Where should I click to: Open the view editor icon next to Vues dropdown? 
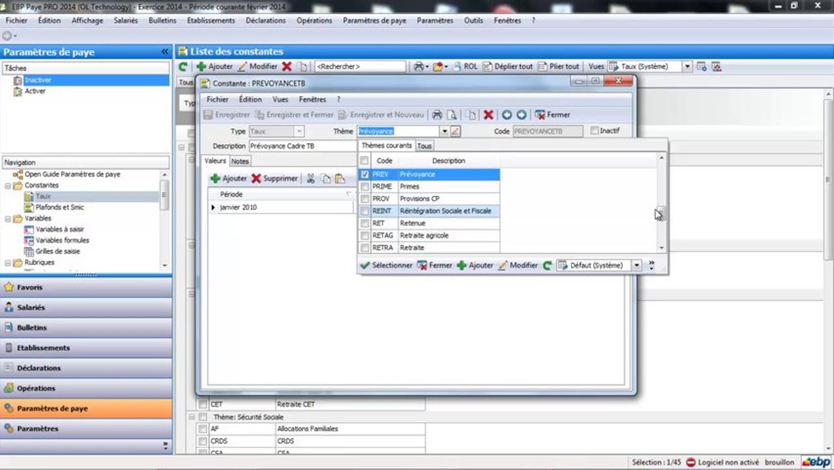(x=702, y=67)
